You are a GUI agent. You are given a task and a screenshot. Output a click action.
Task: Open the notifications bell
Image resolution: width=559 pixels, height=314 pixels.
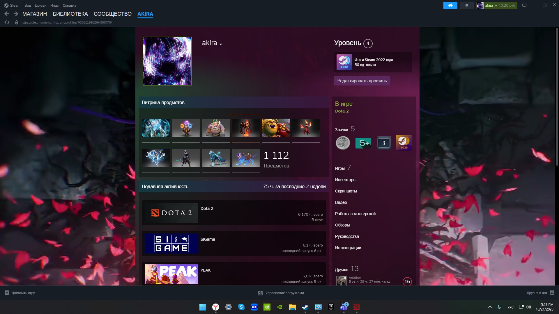pyautogui.click(x=466, y=6)
